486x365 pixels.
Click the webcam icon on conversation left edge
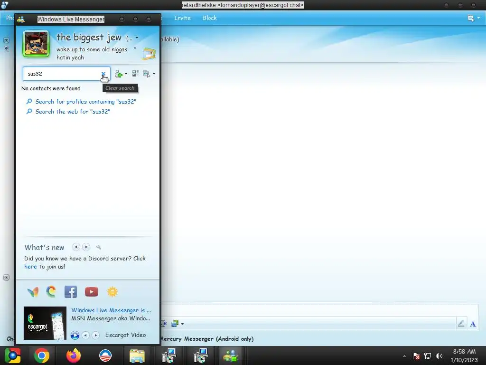coord(6,49)
